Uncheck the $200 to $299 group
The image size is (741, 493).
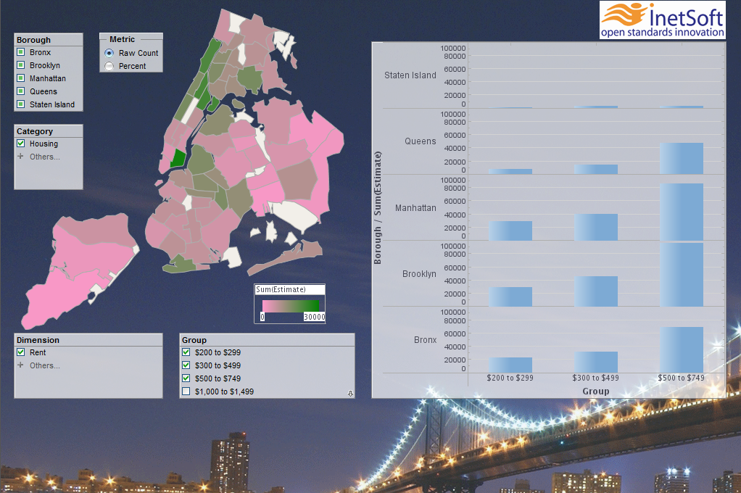186,352
